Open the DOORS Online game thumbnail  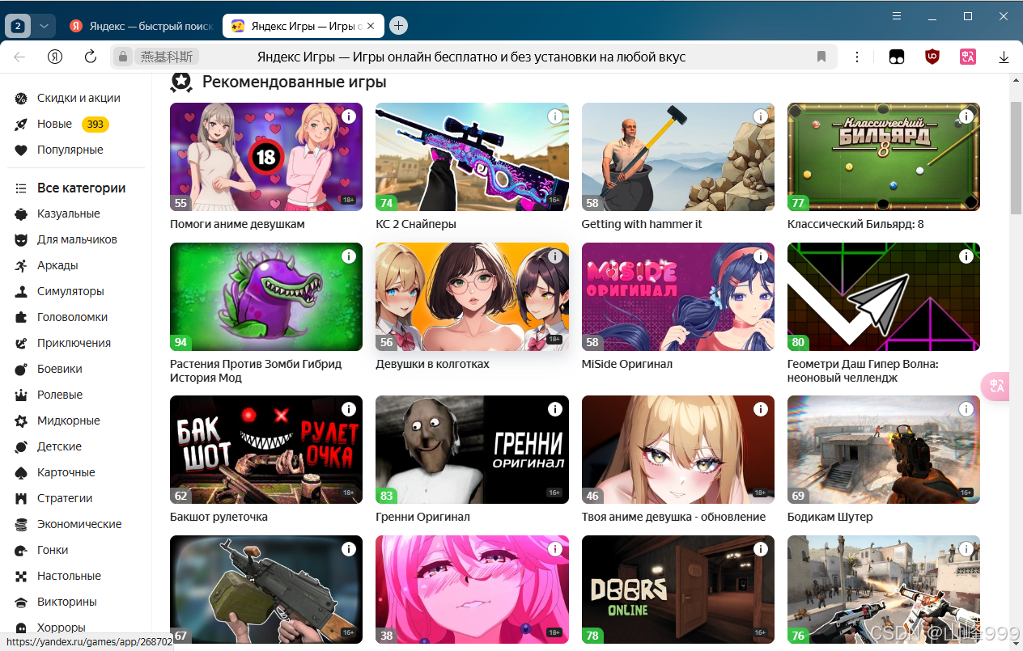point(678,590)
